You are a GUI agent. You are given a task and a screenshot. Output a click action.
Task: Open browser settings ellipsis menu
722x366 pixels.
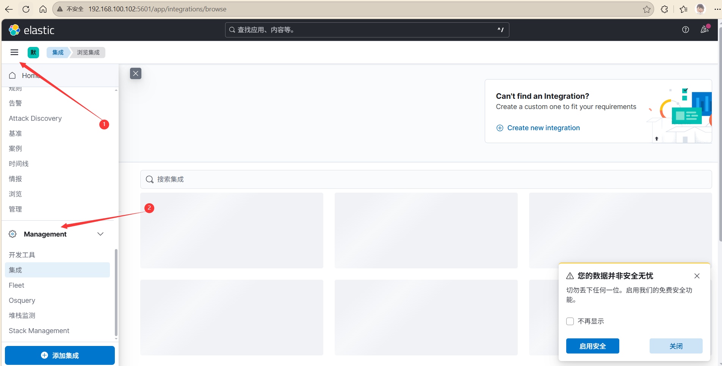point(717,9)
